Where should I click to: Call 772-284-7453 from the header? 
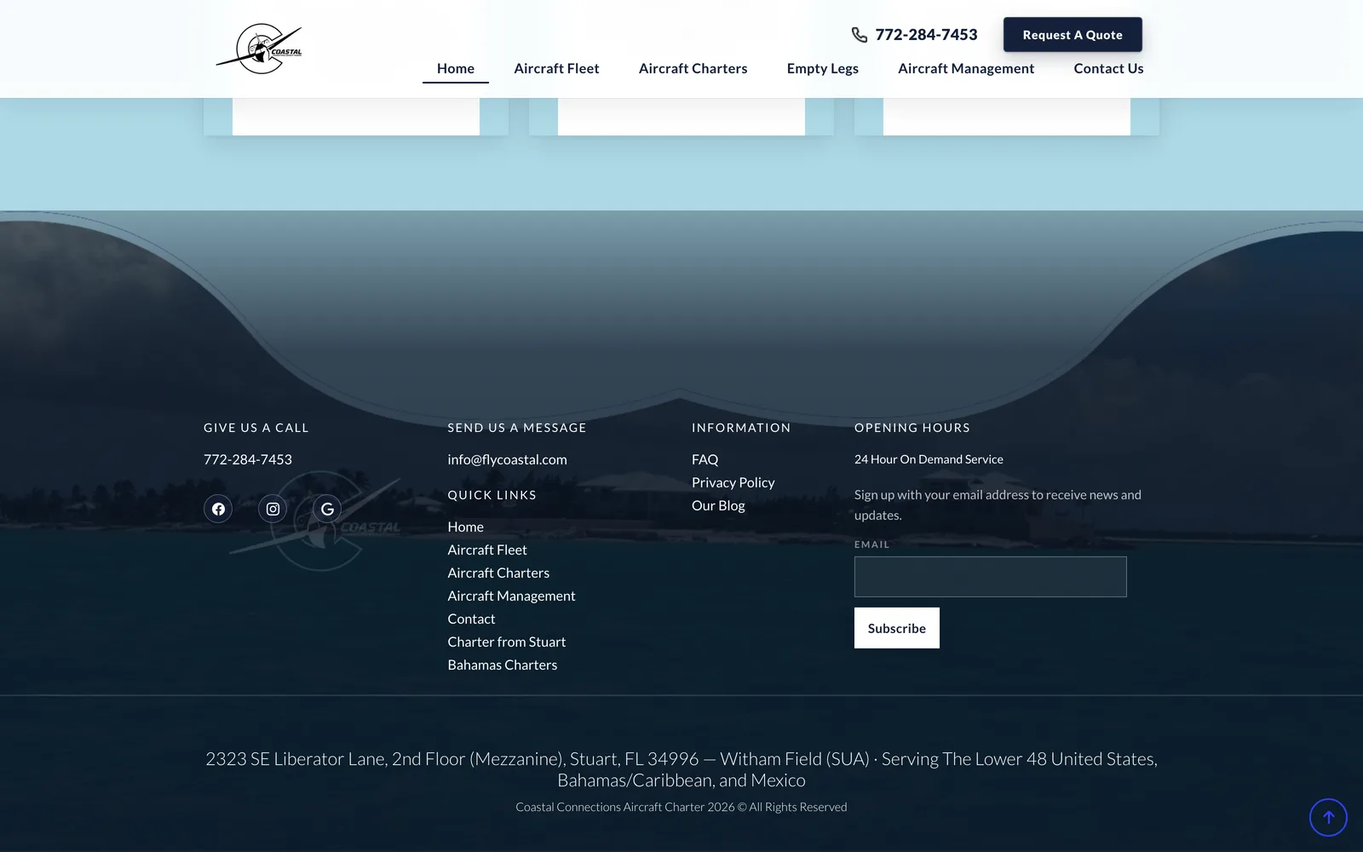(926, 35)
